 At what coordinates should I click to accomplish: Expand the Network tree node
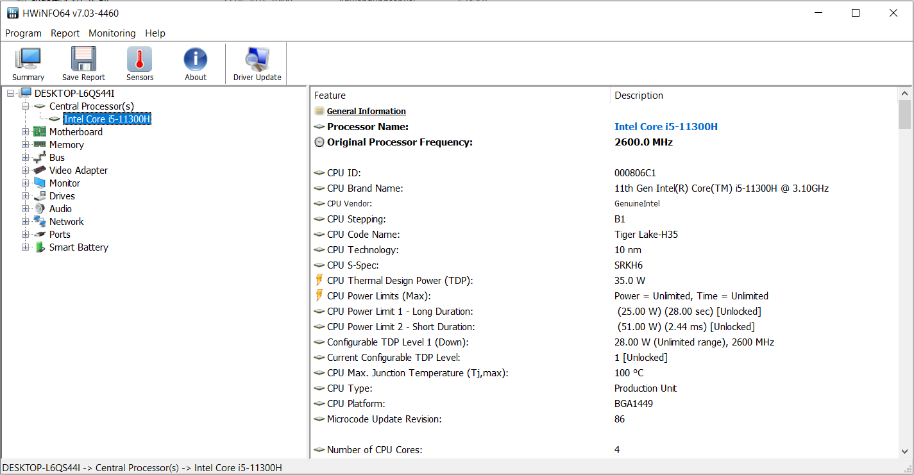tap(26, 222)
